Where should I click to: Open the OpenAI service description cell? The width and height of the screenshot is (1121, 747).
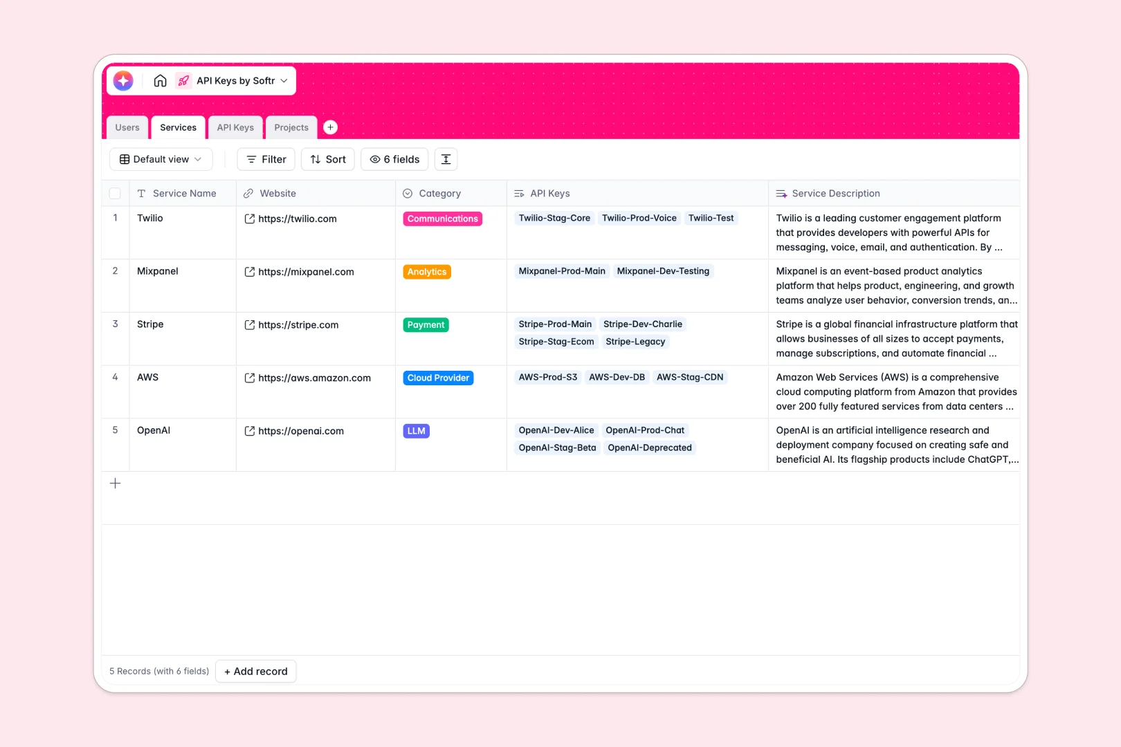pyautogui.click(x=894, y=445)
